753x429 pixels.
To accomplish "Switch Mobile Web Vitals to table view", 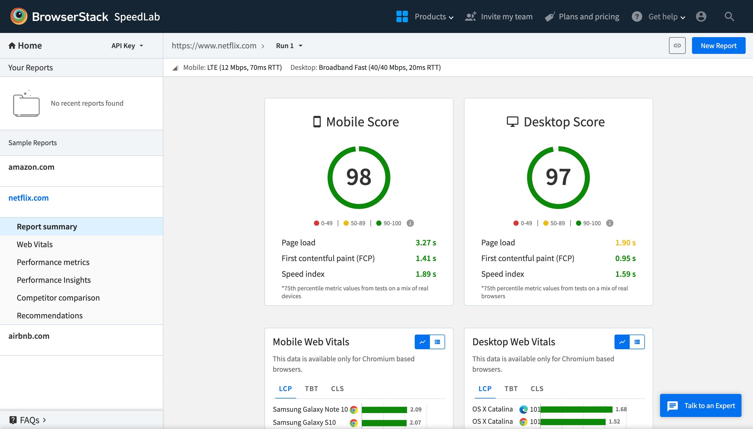I will point(437,342).
